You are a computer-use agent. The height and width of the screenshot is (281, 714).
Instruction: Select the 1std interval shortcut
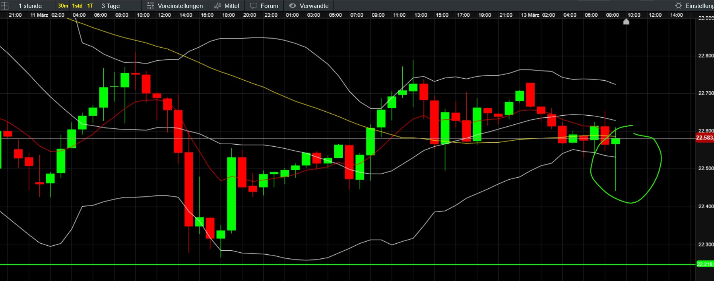click(77, 6)
